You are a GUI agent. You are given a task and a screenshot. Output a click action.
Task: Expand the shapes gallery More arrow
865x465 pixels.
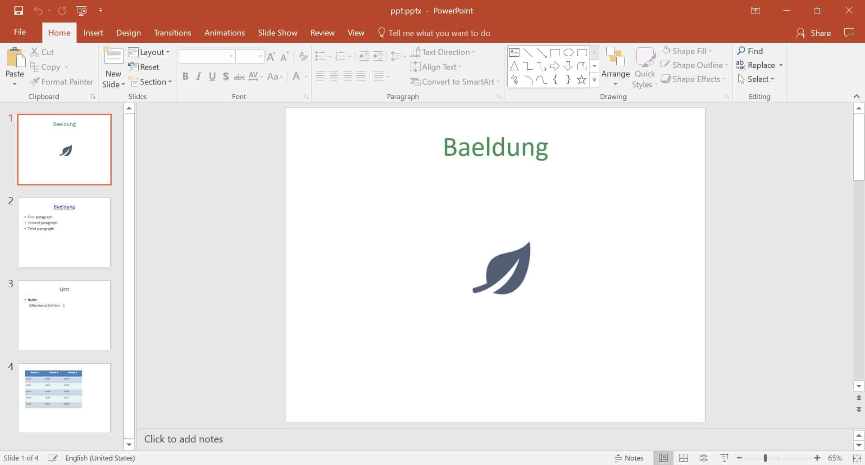tap(594, 80)
